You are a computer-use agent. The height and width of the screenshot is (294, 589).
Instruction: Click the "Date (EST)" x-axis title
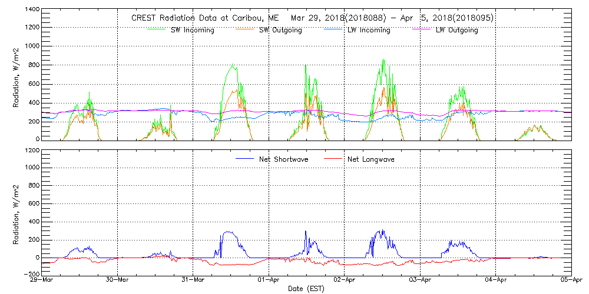click(306, 289)
